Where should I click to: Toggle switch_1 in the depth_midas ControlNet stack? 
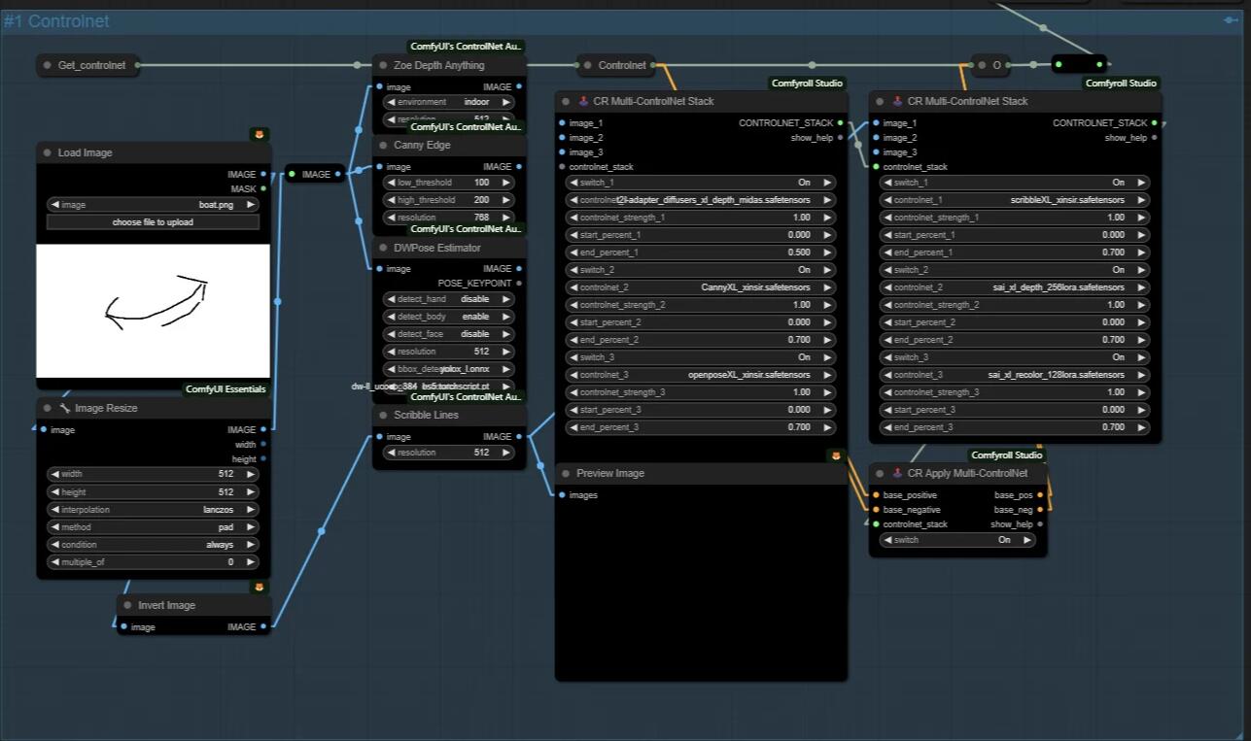[x=702, y=182]
